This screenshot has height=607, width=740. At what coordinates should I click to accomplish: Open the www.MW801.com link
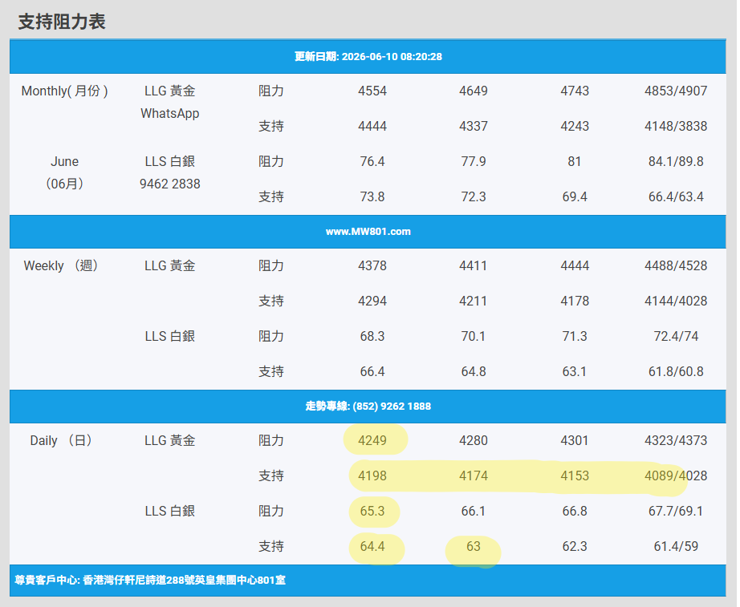(x=368, y=232)
